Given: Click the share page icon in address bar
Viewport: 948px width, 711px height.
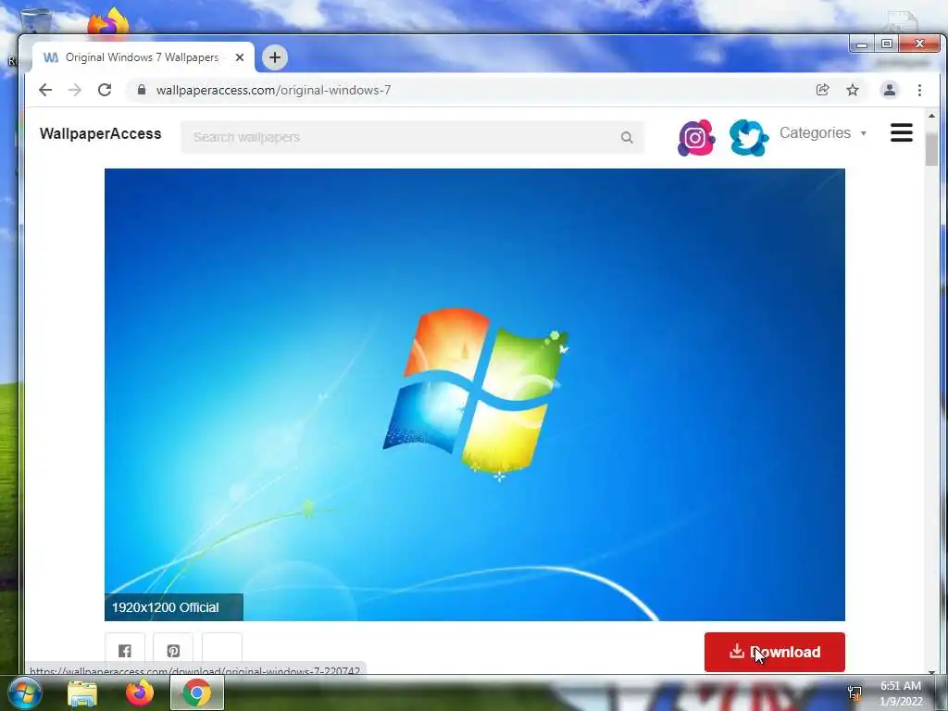Looking at the screenshot, I should pos(822,90).
